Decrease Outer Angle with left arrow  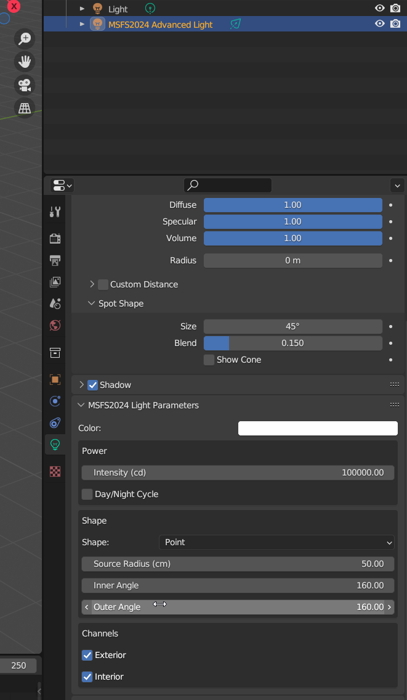pos(86,607)
